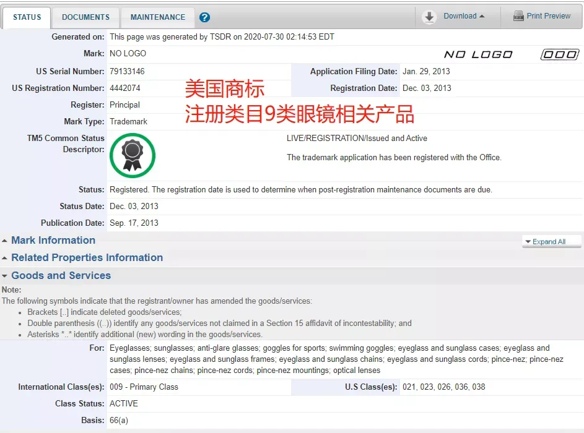Screen dimensions: 584x433
Task: Click International Class 009 - Primary Class
Action: tap(144, 387)
